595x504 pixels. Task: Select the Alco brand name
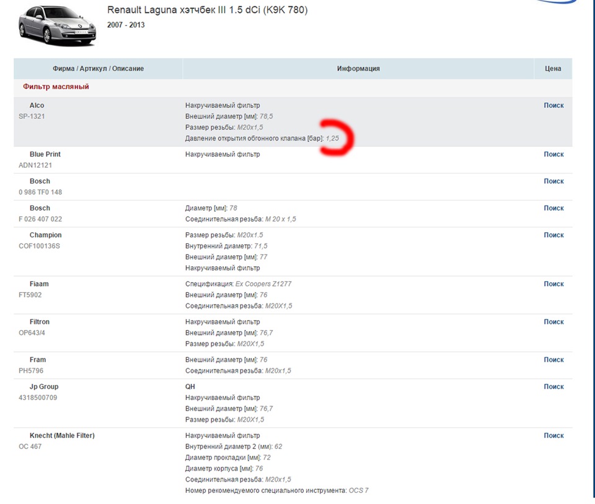pos(37,105)
